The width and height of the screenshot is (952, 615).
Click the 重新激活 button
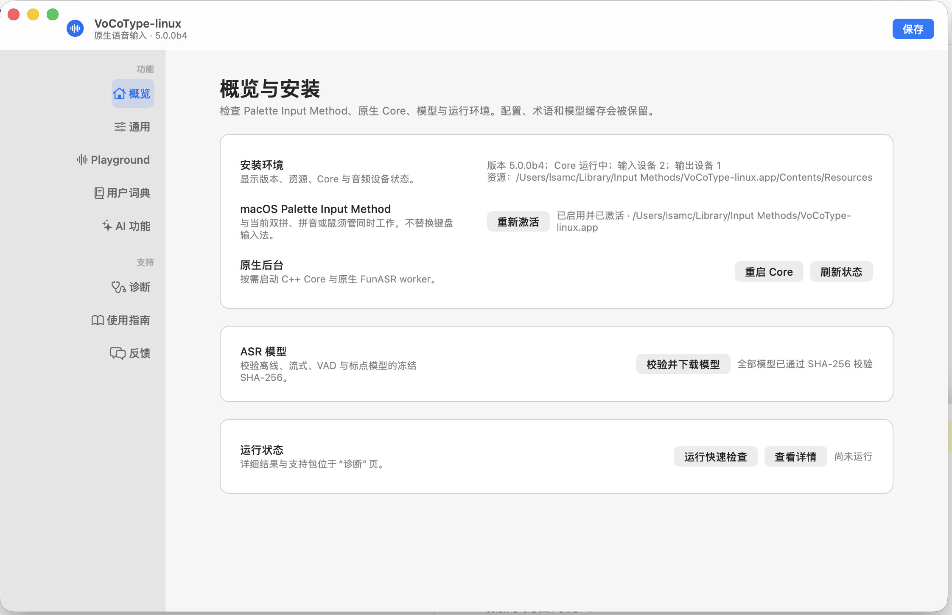click(518, 221)
